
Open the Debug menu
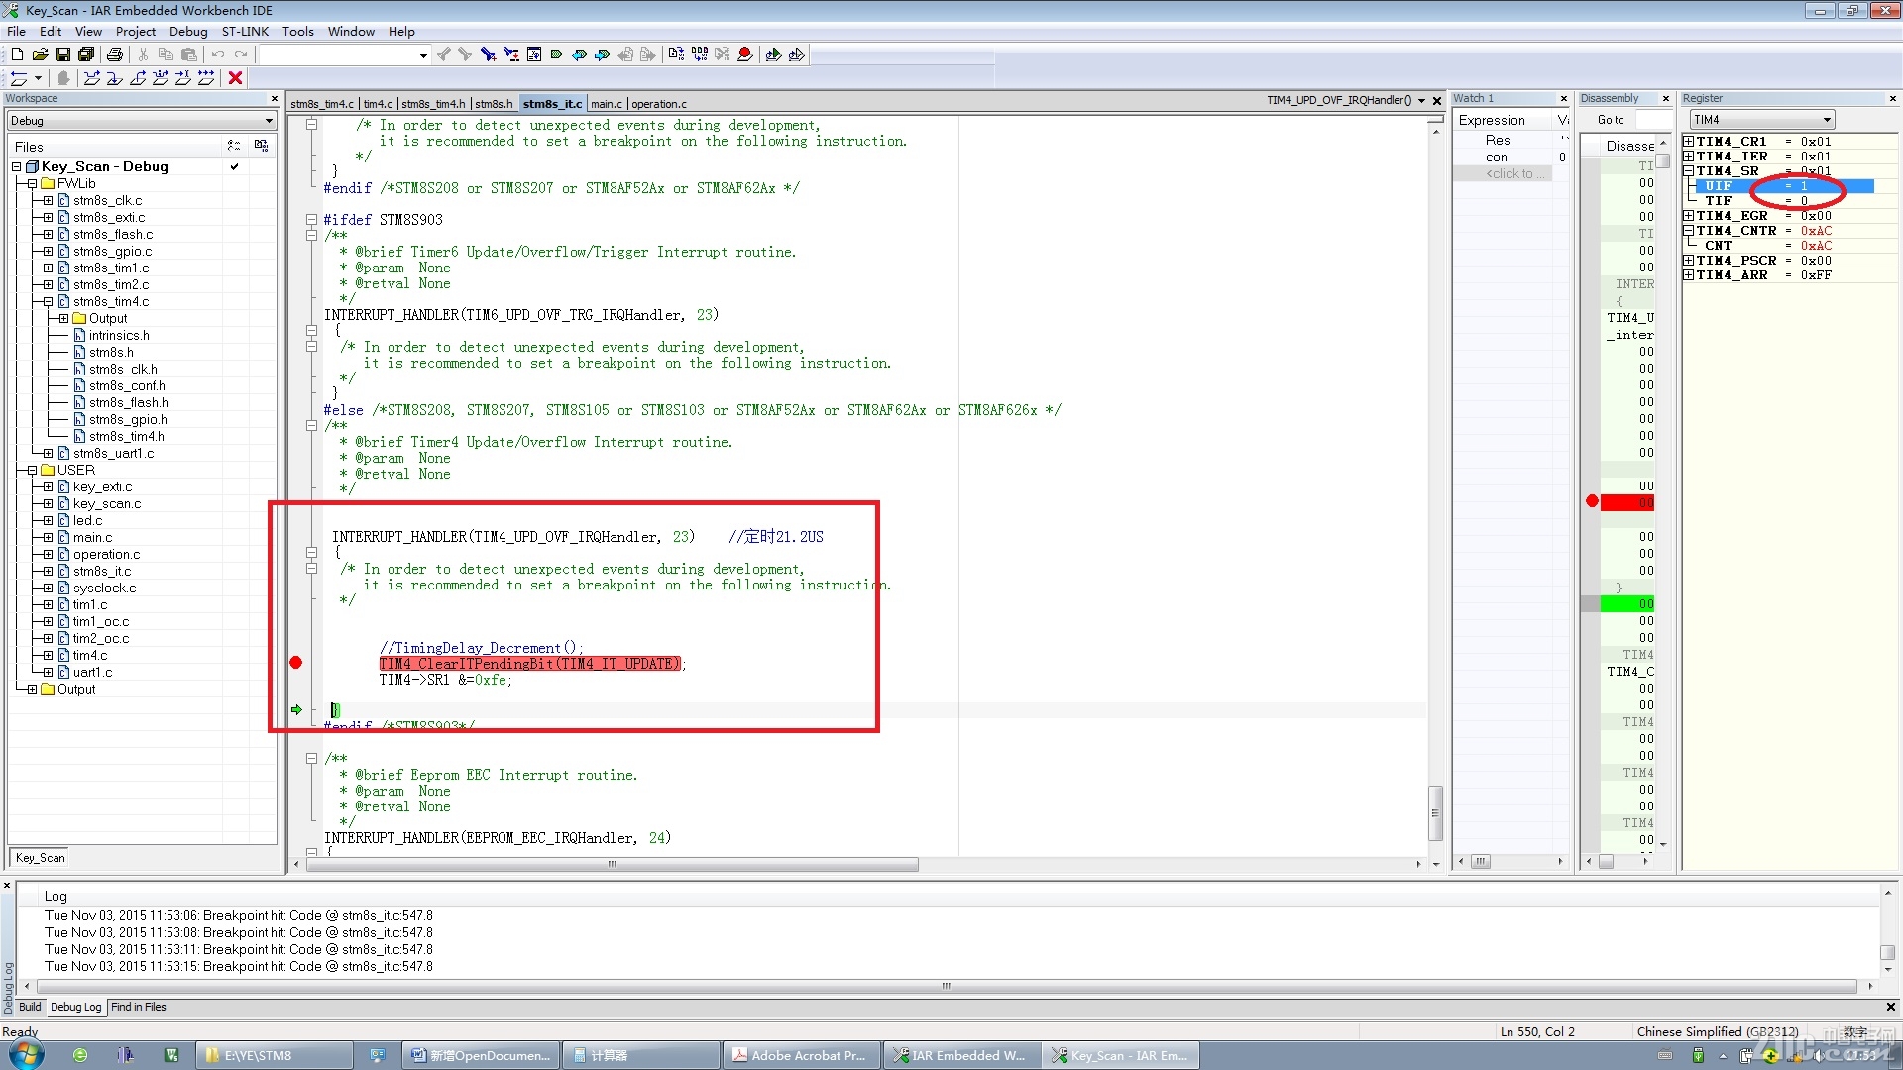pos(188,31)
